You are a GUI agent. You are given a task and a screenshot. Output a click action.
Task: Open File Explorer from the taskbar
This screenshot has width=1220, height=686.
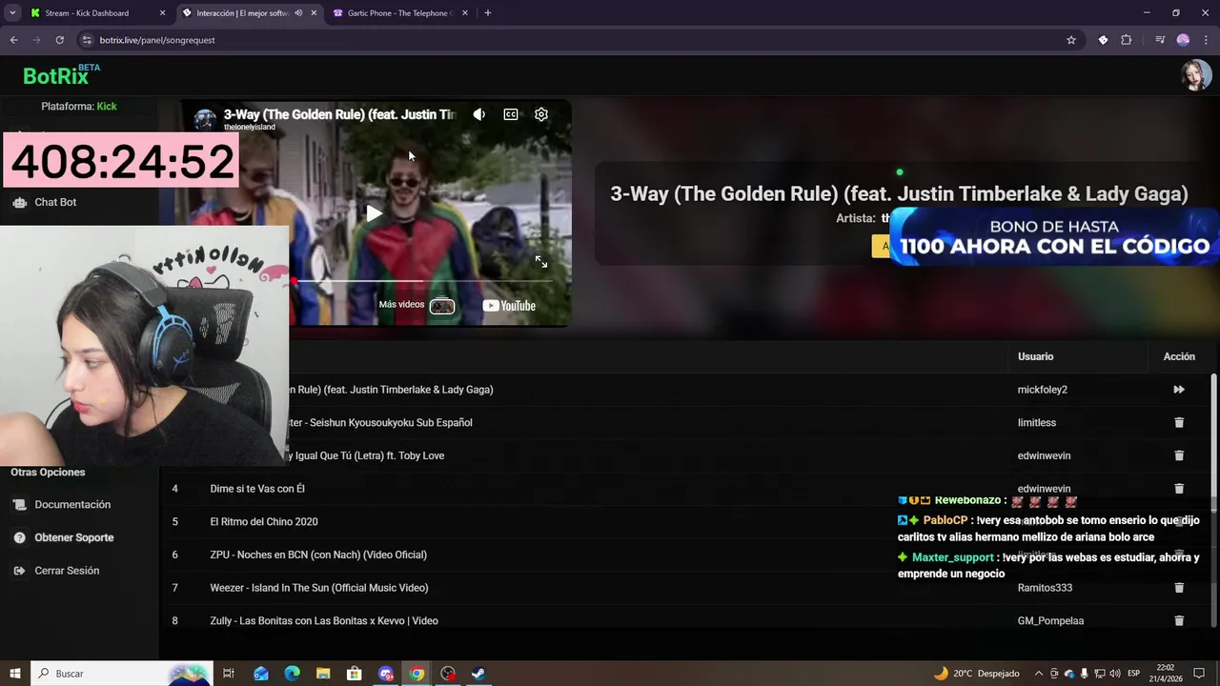coord(323,674)
